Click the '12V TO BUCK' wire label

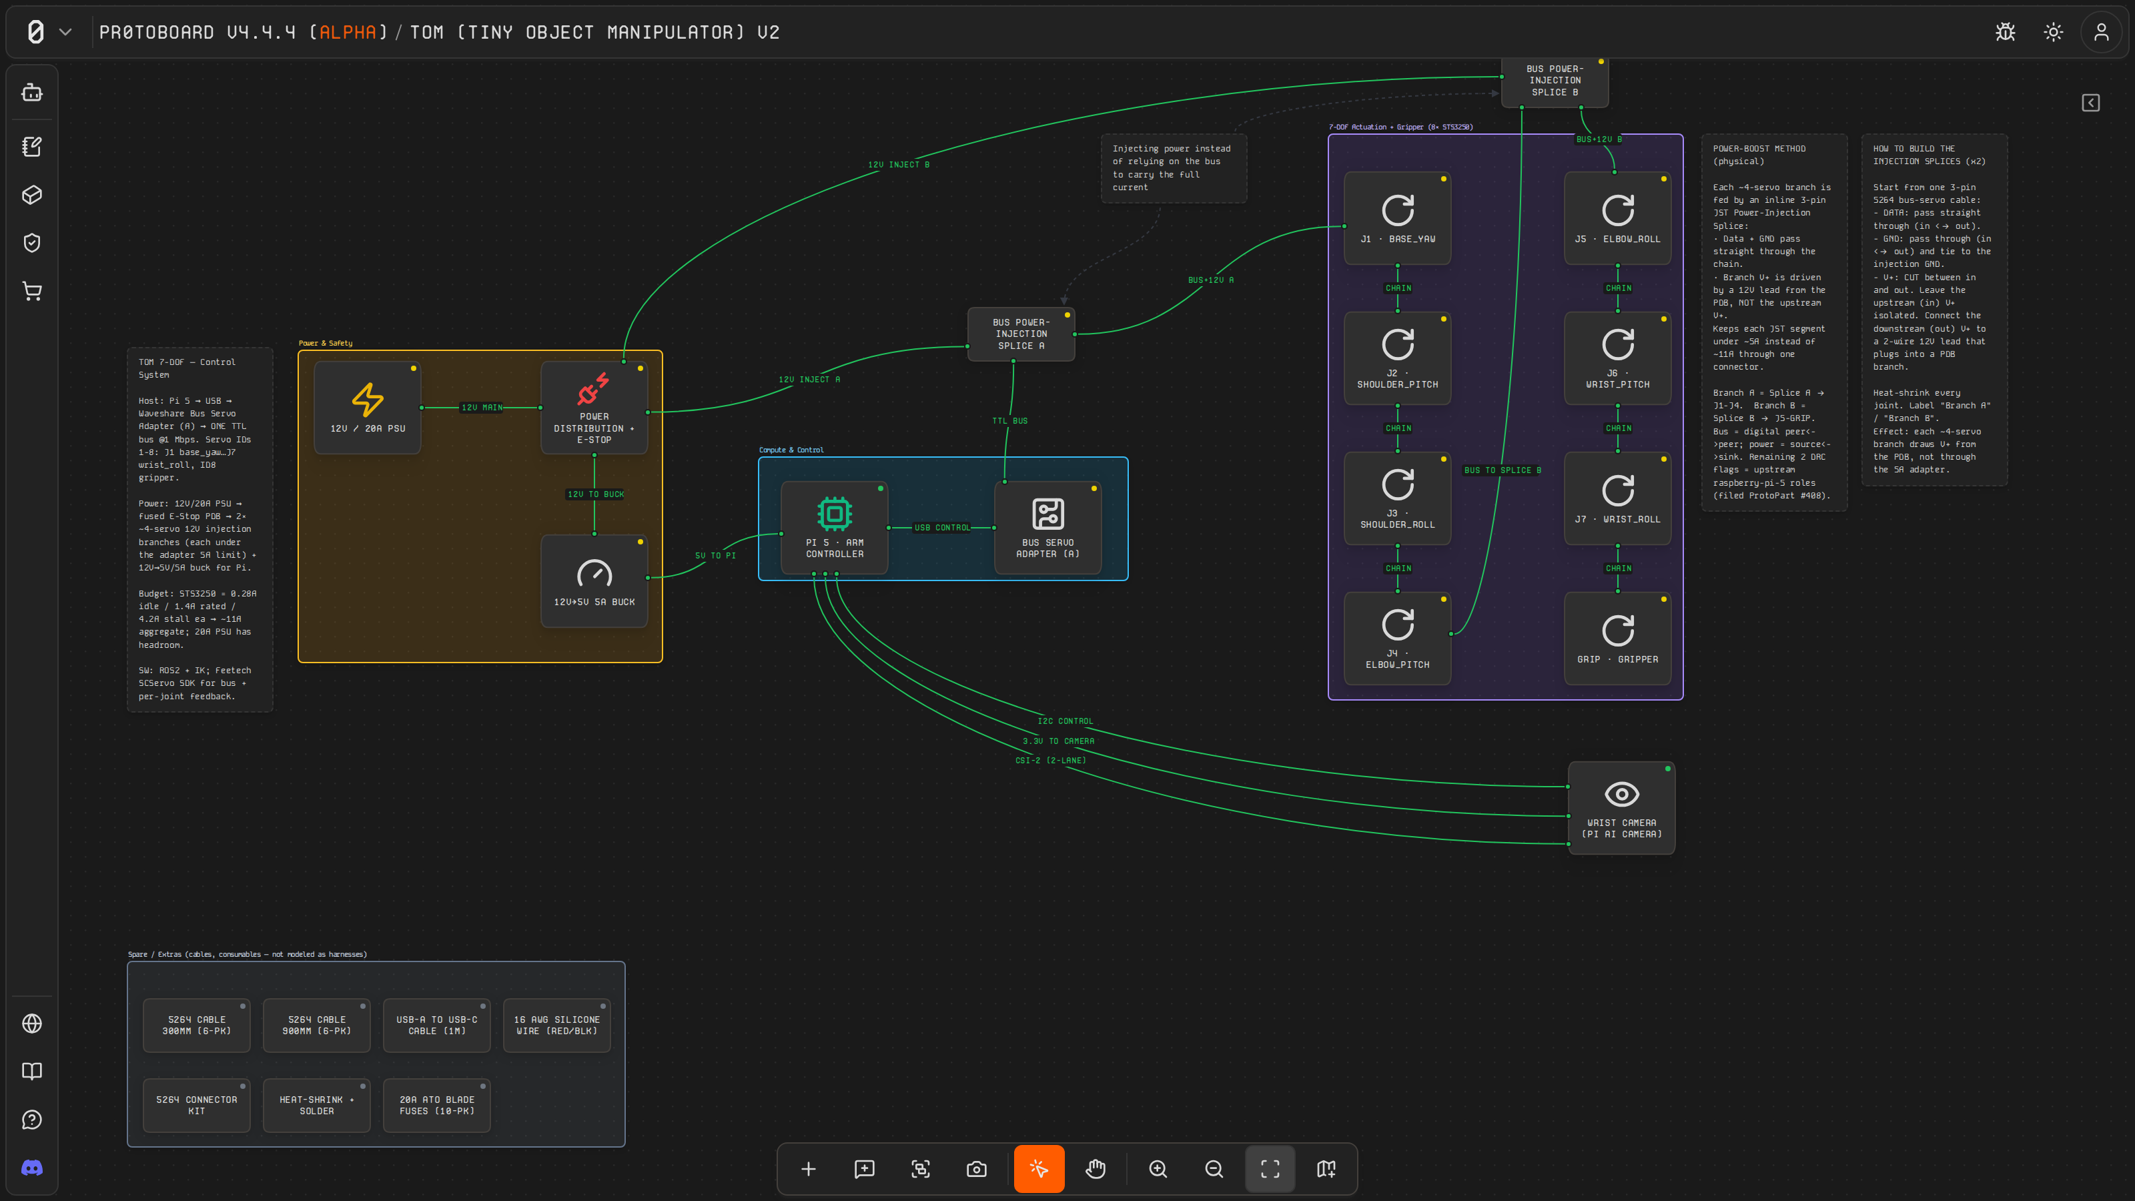click(595, 494)
